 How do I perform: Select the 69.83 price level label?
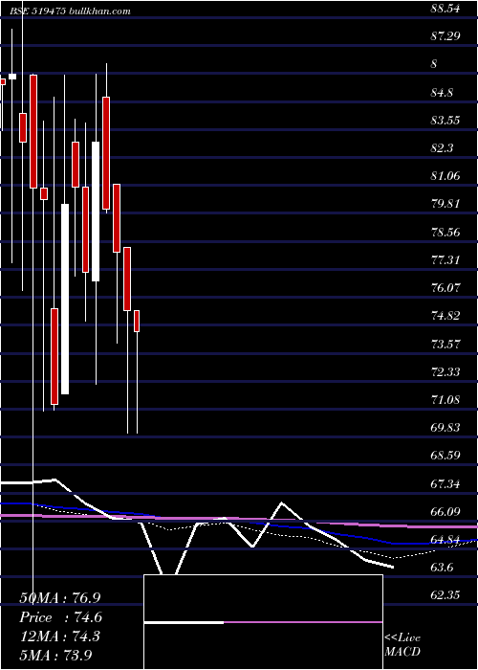(445, 427)
